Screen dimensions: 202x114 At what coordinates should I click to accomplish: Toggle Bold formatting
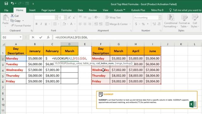[x=37, y=24]
